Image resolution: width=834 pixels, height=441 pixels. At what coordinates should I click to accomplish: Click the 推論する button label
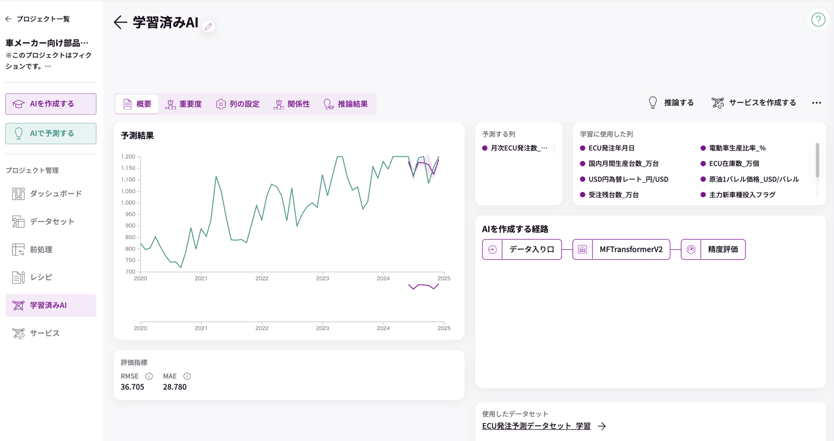click(x=679, y=103)
